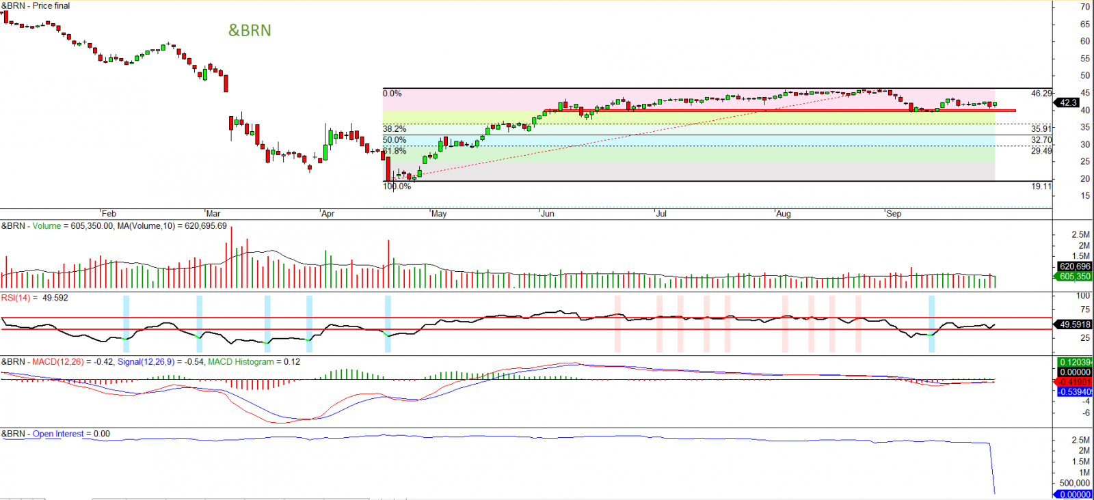Click the '0.0%' Fibonacci level label

coord(392,94)
